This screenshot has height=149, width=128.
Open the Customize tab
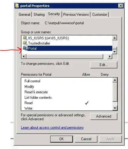[100, 15]
